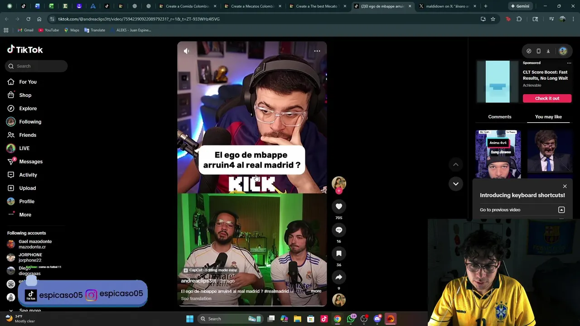Open the Anime 4v4 recommended video thumbnail
This screenshot has width=580, height=326.
click(x=498, y=154)
